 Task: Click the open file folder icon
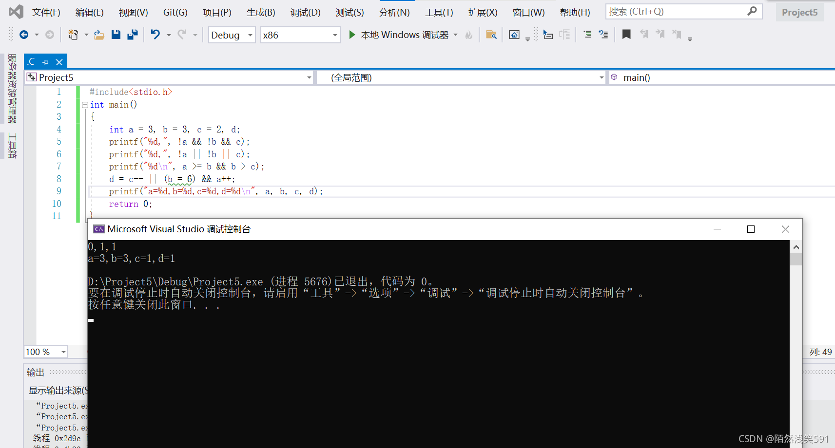(99, 35)
